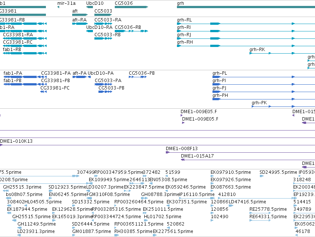315x237 pixels.
Task: Select the aft gene feature
Action: coord(80,15)
